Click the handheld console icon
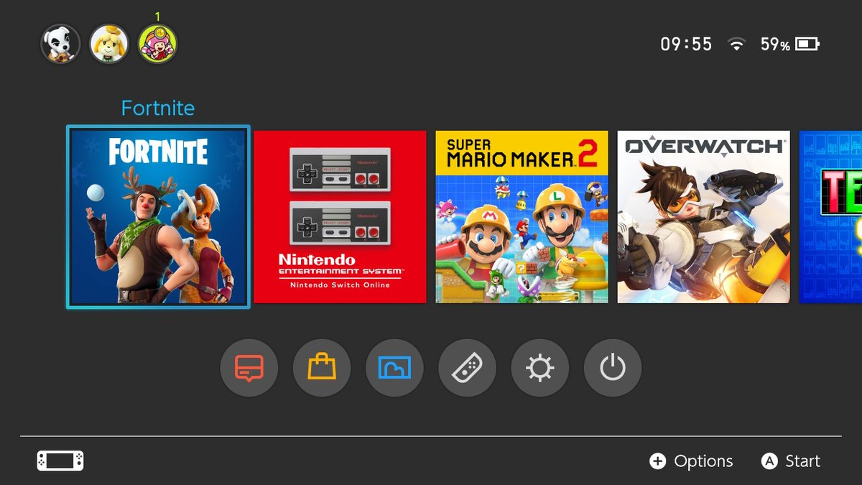 pos(60,461)
